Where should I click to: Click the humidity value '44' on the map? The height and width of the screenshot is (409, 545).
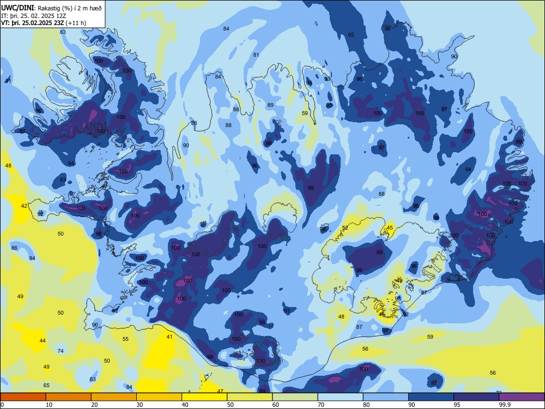(x=43, y=340)
